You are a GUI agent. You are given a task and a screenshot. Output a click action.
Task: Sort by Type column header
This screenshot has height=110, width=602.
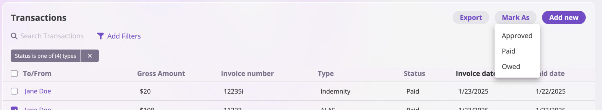(x=326, y=74)
